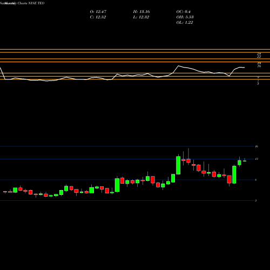Click the 'OC: 0.4' value
The width and height of the screenshot is (270, 270).
click(183, 12)
